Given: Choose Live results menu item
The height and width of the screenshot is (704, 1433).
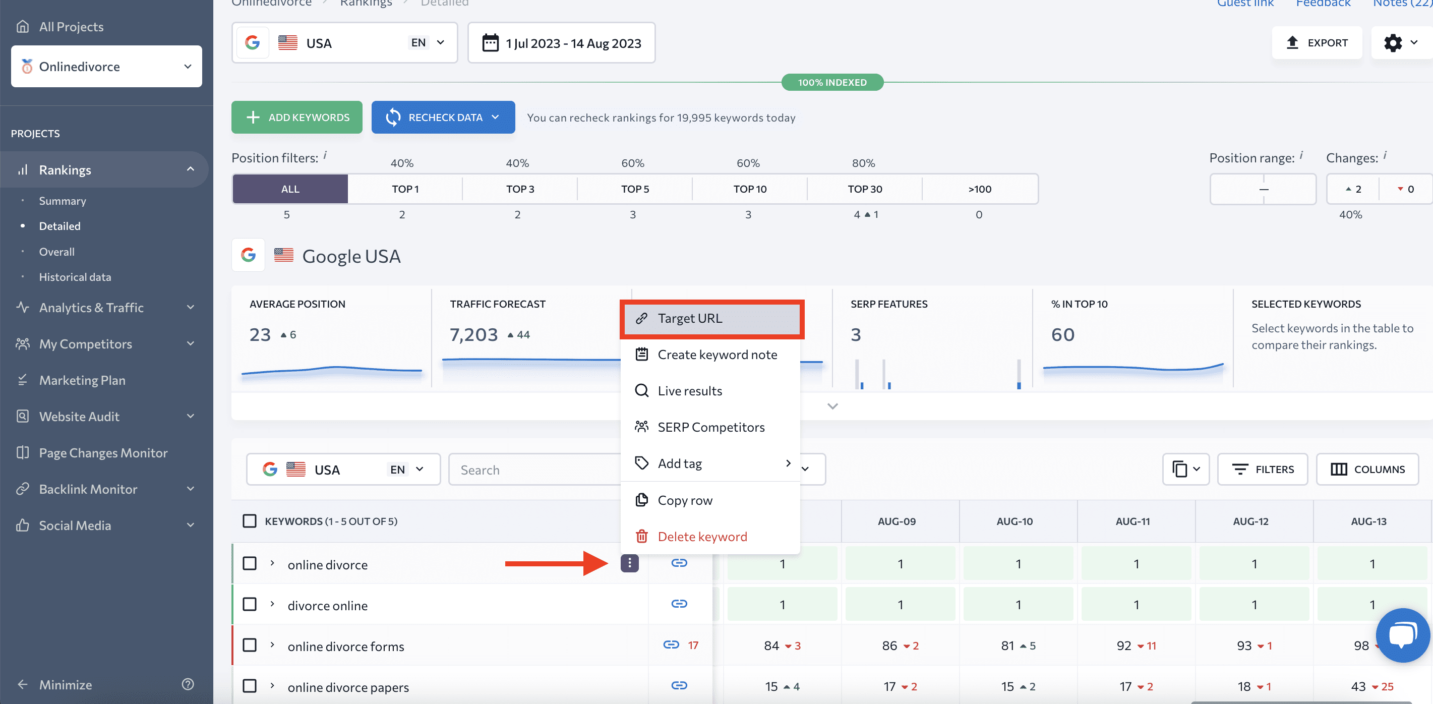Looking at the screenshot, I should point(710,391).
